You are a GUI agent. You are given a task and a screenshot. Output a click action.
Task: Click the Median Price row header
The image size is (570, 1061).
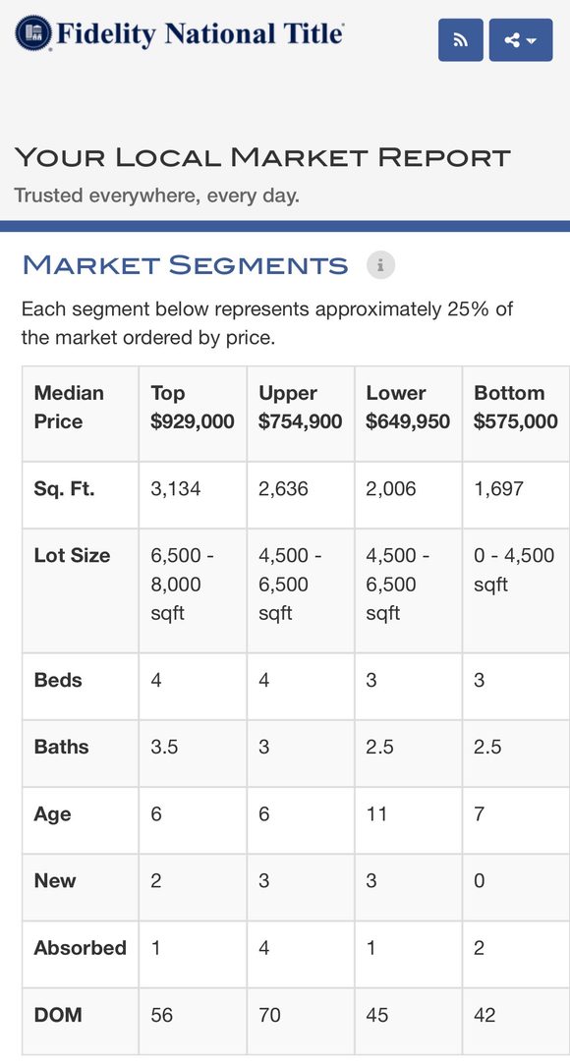tap(69, 408)
